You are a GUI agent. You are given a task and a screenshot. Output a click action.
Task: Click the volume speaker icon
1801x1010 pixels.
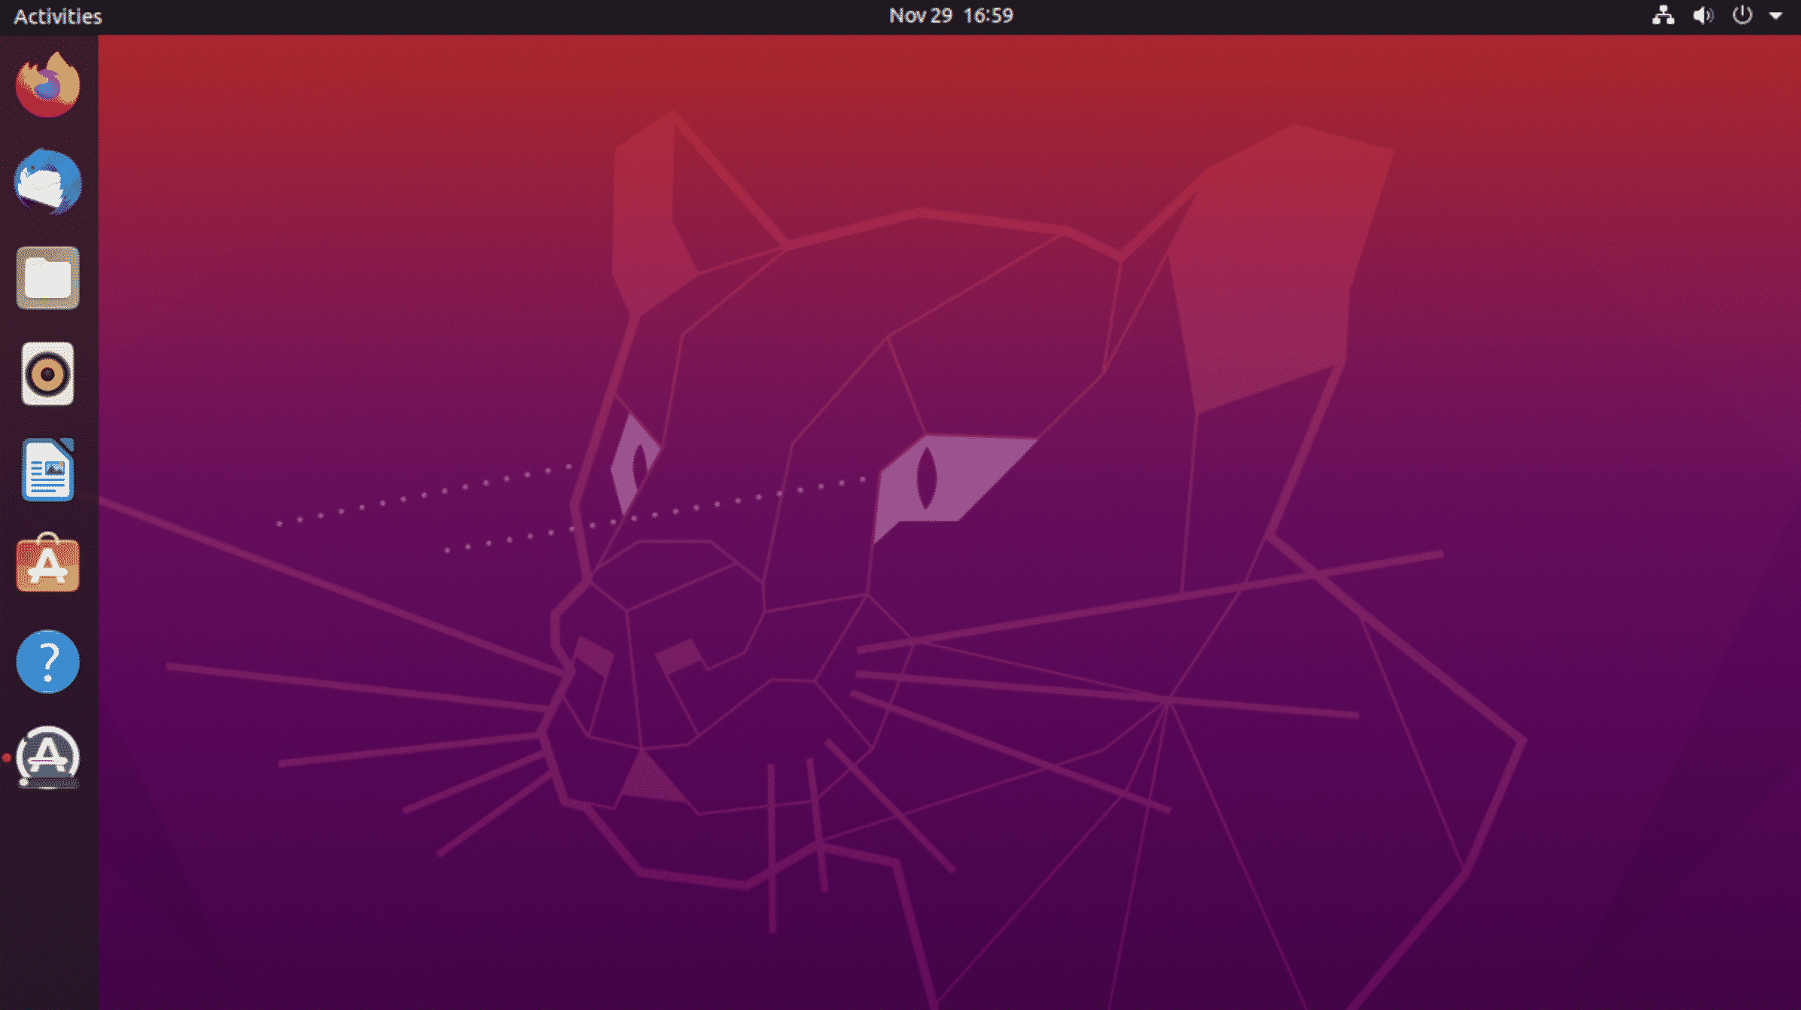point(1703,16)
